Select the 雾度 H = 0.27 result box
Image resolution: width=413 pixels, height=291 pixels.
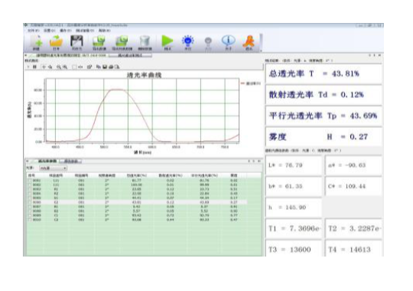coord(324,136)
